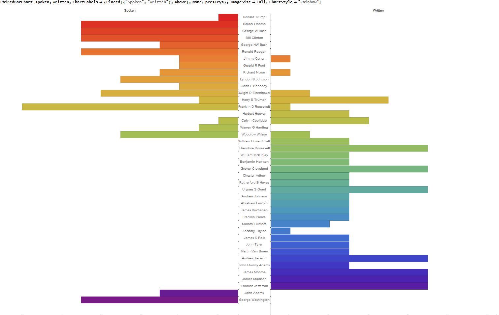
Task: Select Dwight D Eisenhower's Spoken bar
Action: [x=169, y=93]
